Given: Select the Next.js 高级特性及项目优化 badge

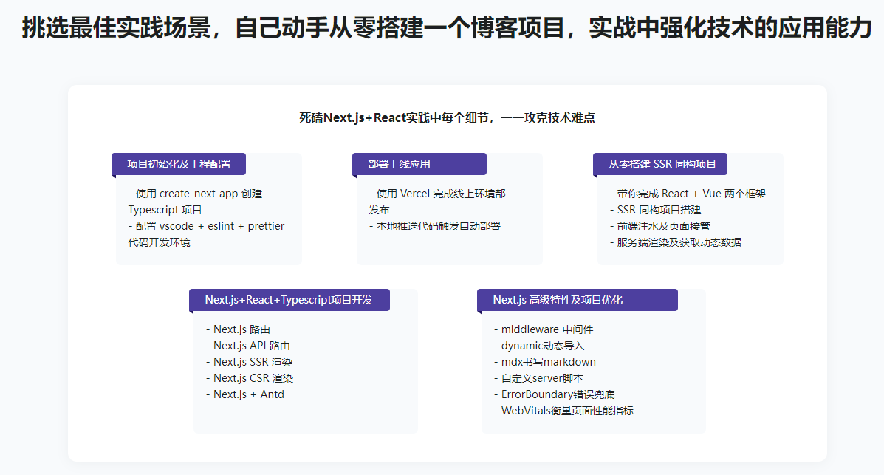Looking at the screenshot, I should point(577,300).
